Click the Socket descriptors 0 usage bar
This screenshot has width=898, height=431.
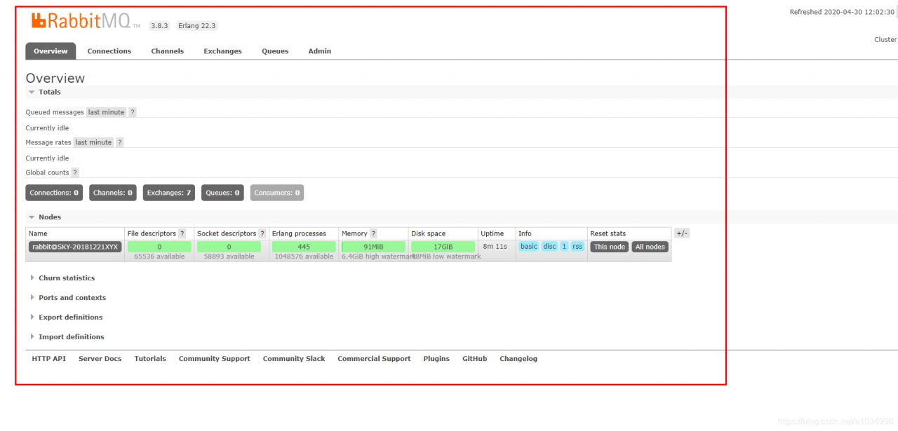(229, 247)
